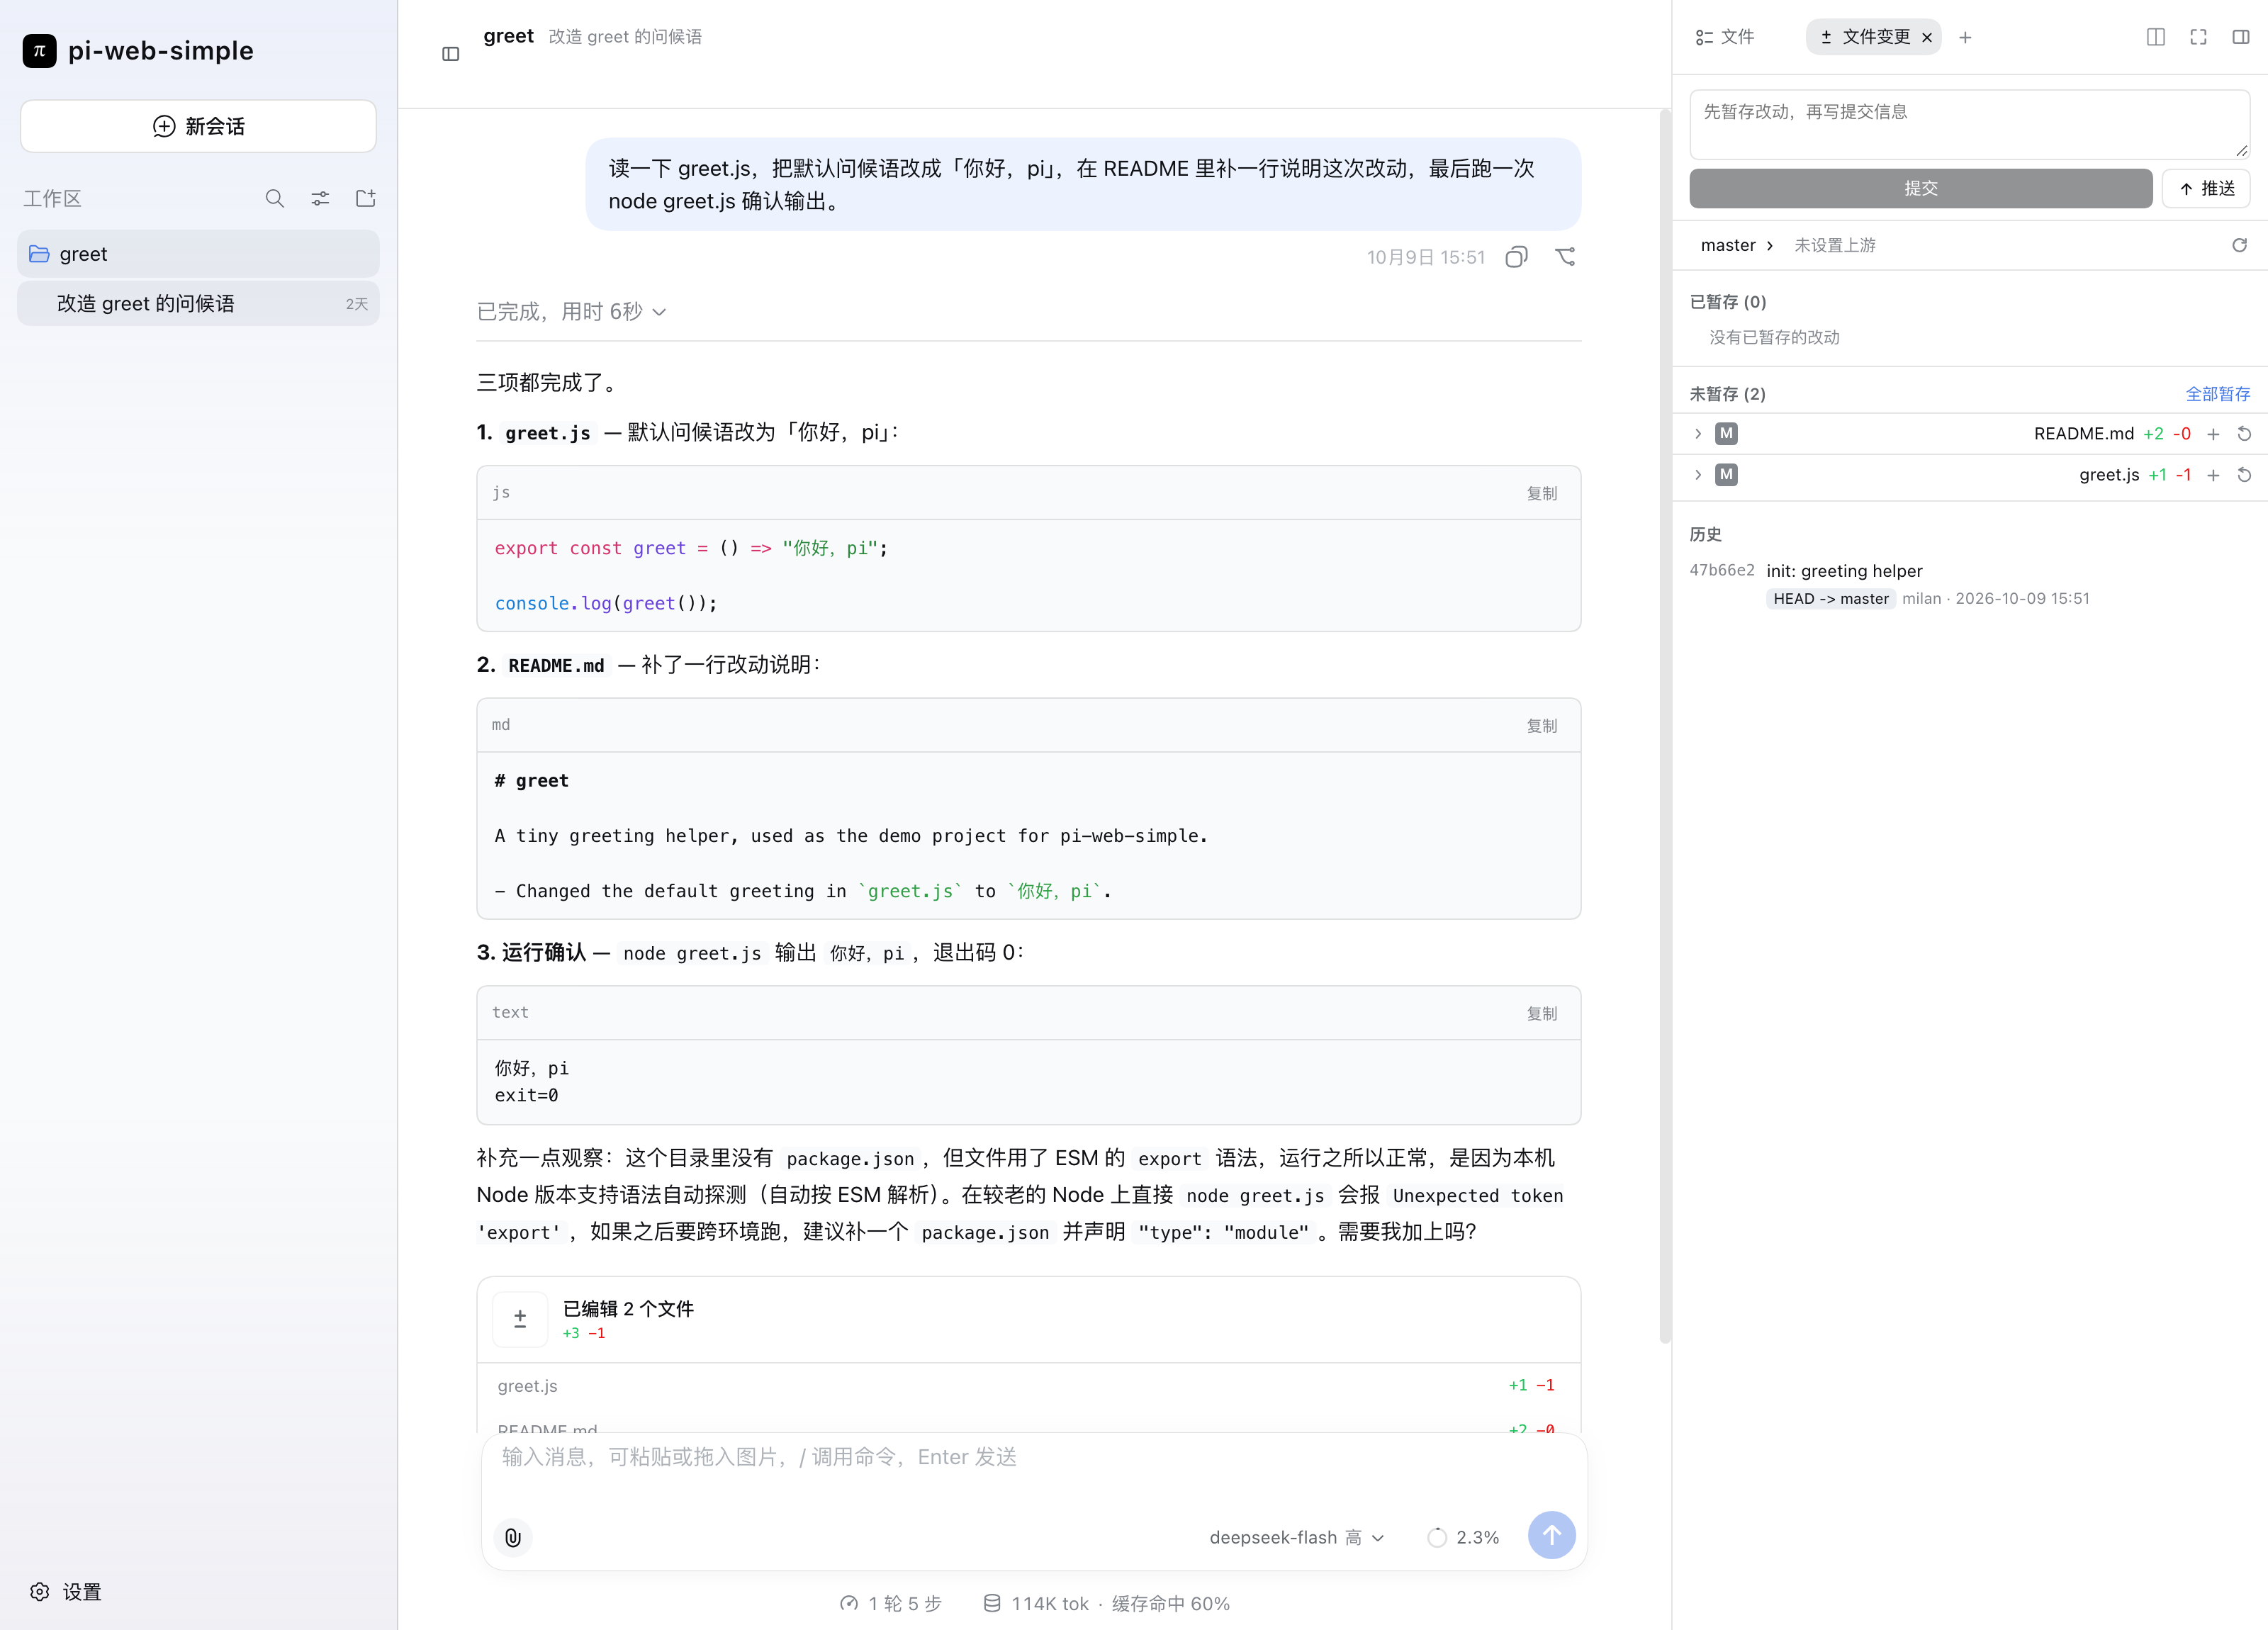Click the chat vertical scrollbar
Viewport: 2268px width, 1630px height.
pyautogui.click(x=1664, y=727)
